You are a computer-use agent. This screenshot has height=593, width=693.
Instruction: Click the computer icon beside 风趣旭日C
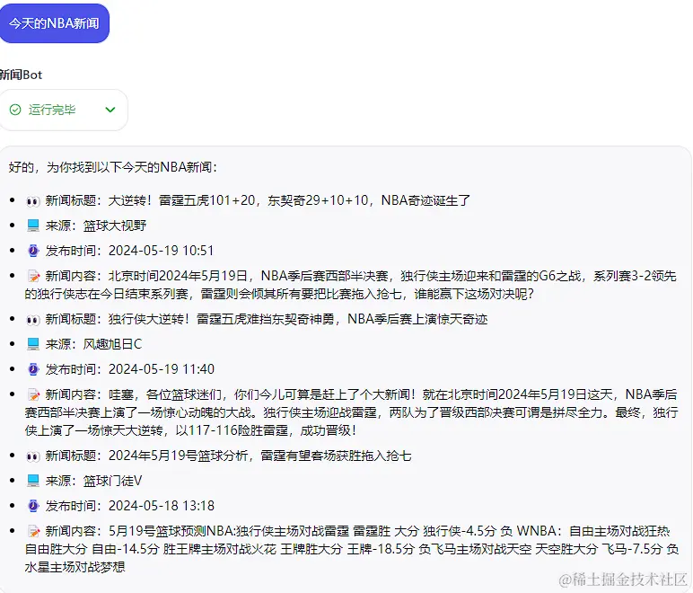33,344
